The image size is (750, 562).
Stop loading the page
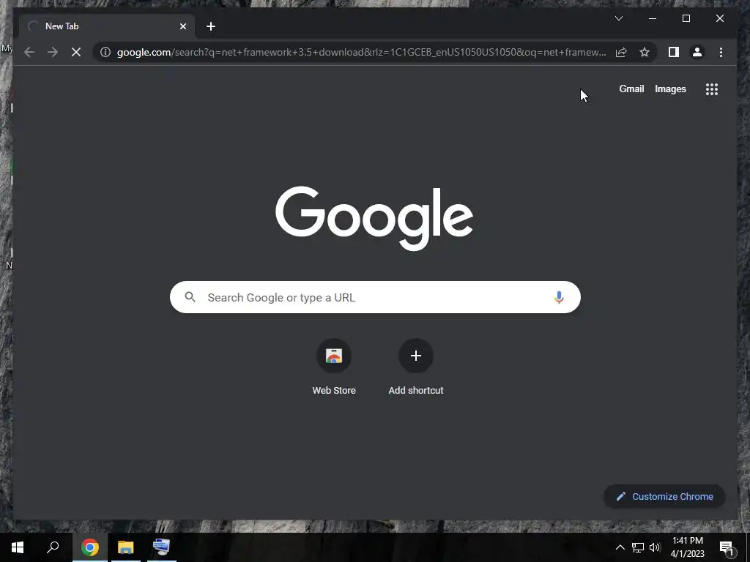[76, 52]
